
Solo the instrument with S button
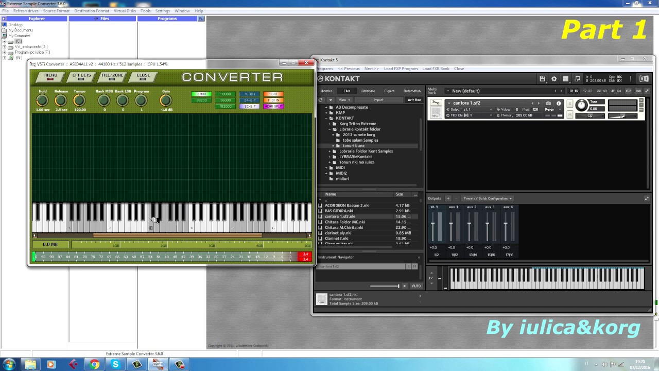(570, 103)
